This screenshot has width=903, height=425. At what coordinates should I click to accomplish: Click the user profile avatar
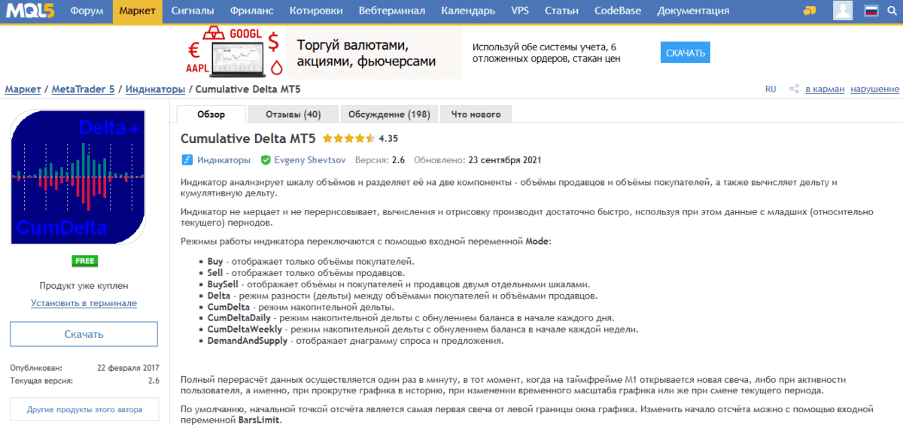tap(843, 11)
